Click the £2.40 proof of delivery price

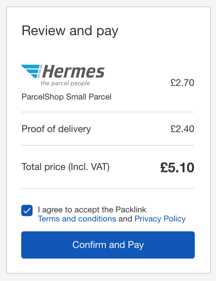[182, 129]
